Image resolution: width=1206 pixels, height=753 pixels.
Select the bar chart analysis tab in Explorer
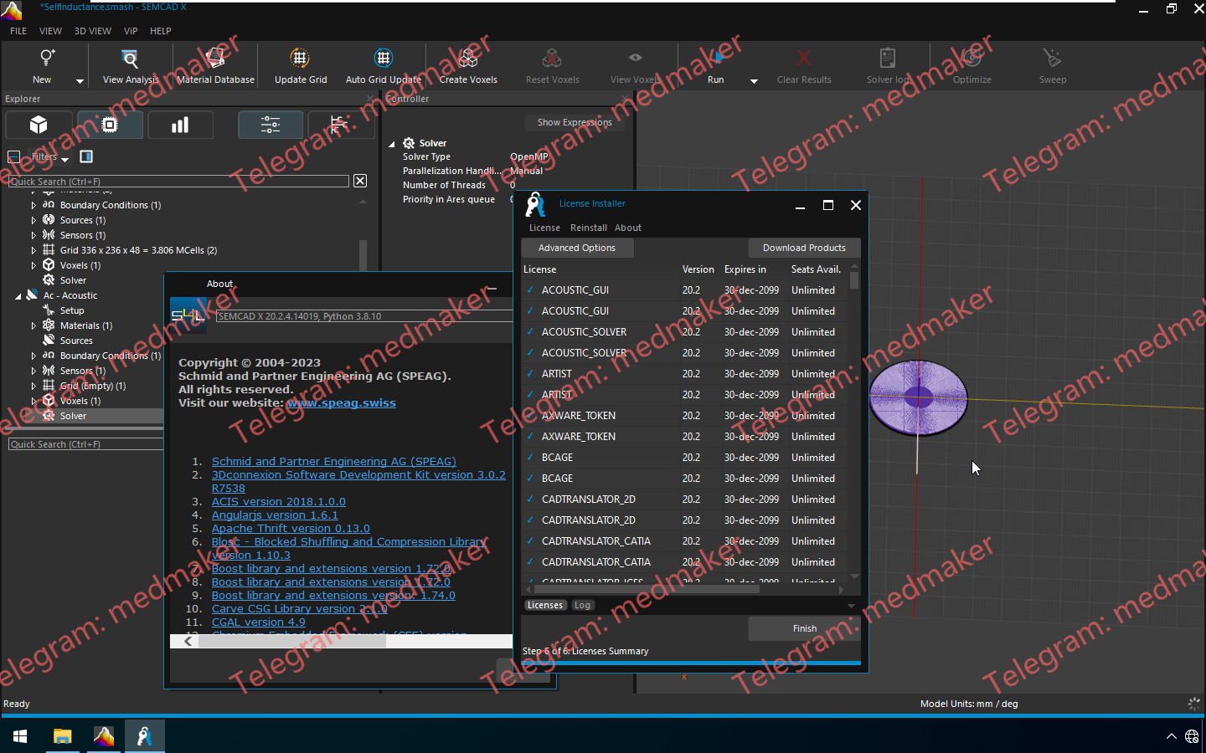pyautogui.click(x=180, y=125)
